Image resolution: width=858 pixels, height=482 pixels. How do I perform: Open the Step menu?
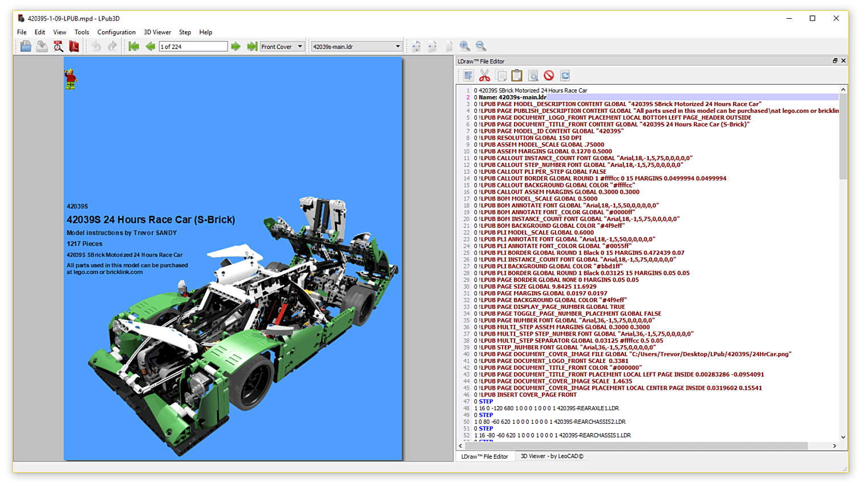coord(185,32)
